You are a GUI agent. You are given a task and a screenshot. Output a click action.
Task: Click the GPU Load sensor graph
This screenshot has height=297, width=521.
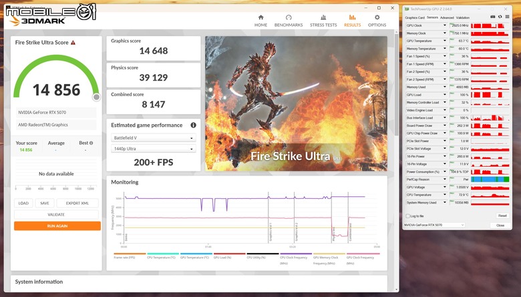[x=490, y=95]
